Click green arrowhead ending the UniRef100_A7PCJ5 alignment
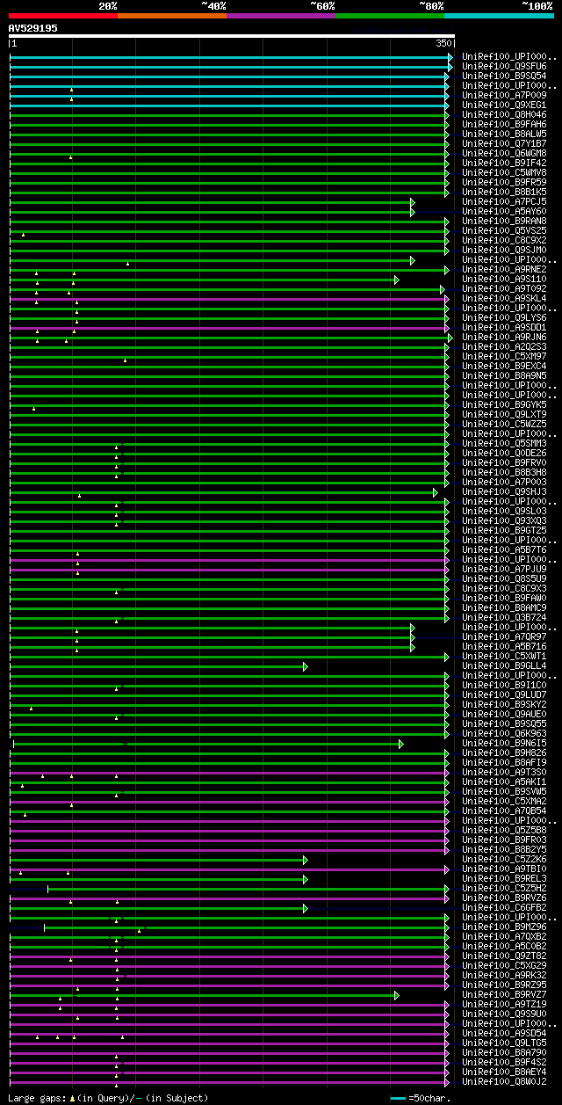The width and height of the screenshot is (562, 1105). tap(413, 202)
